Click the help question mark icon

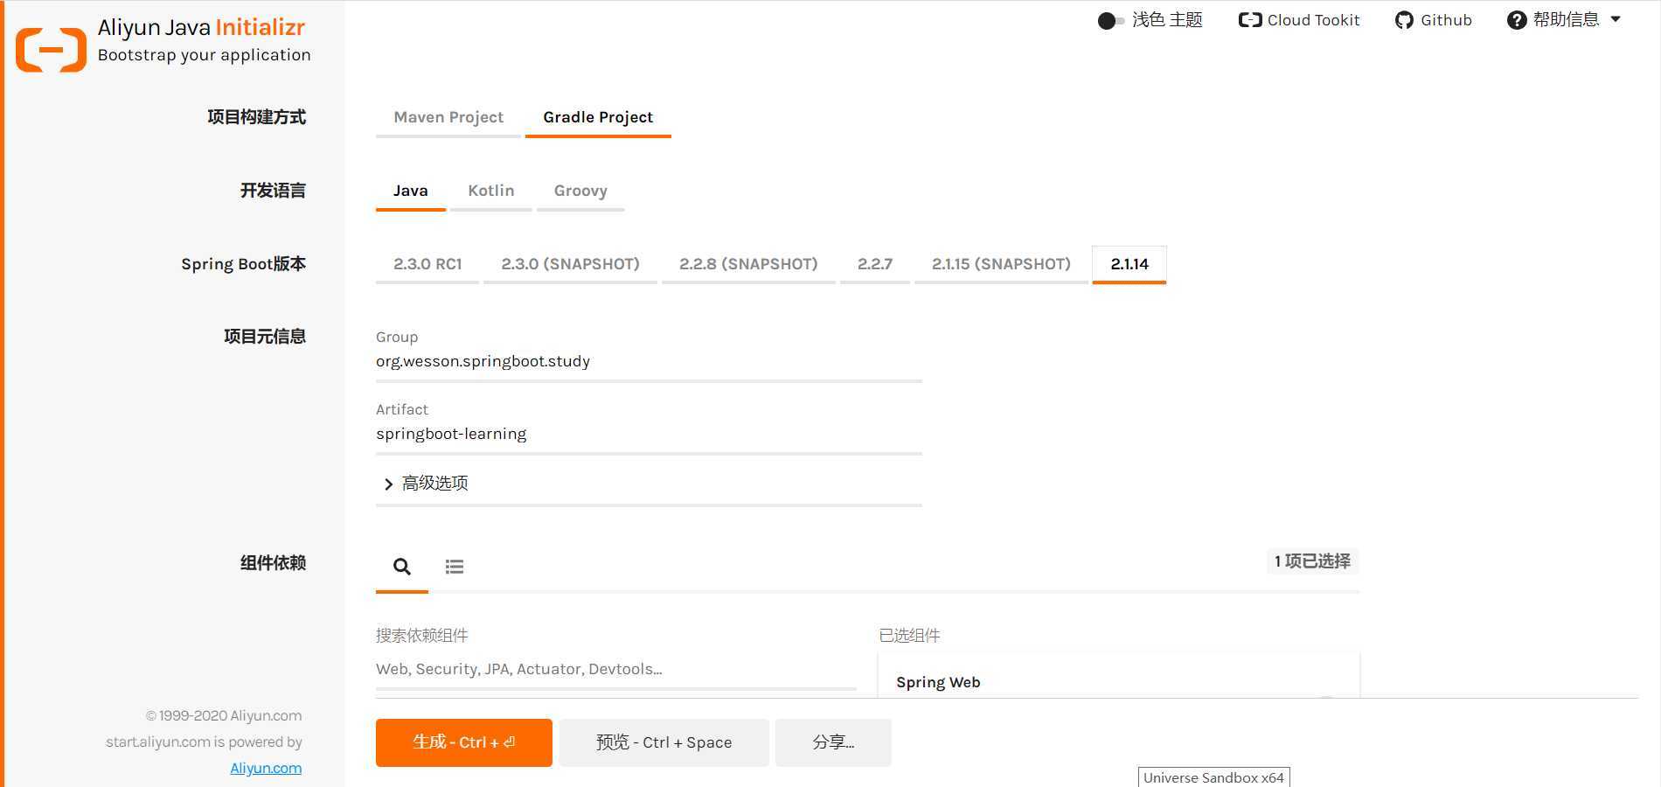click(x=1517, y=20)
